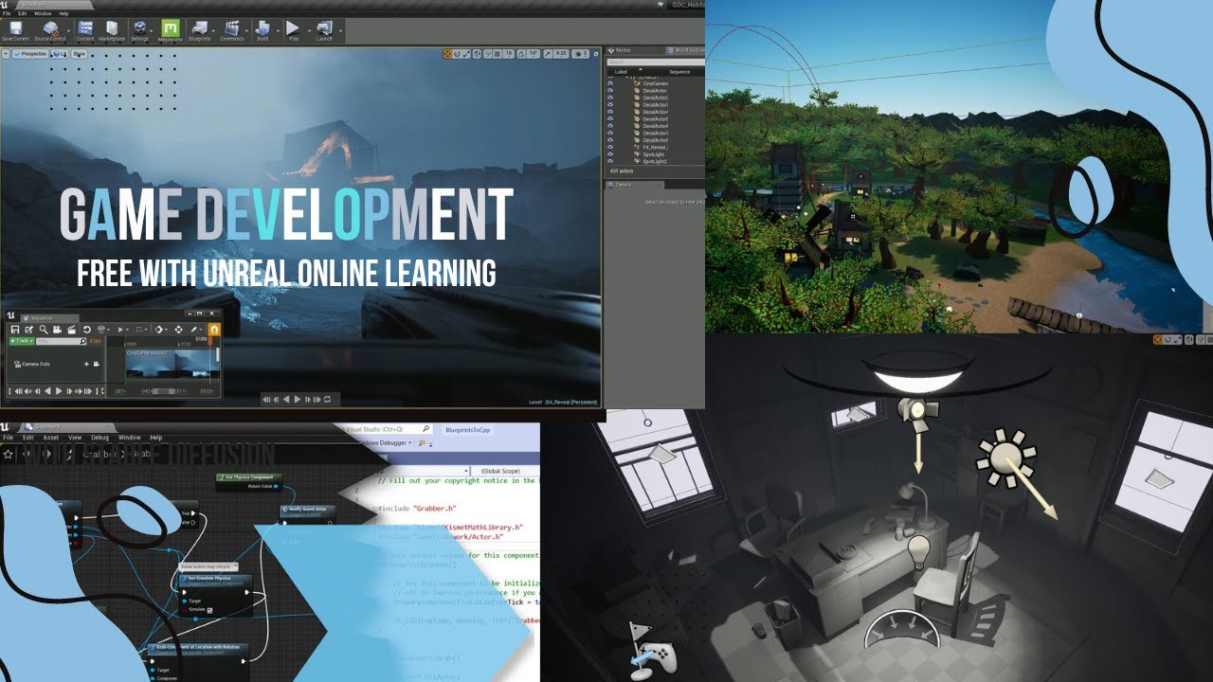
Task: Toggle rotation snapping angle icon
Action: [x=520, y=54]
